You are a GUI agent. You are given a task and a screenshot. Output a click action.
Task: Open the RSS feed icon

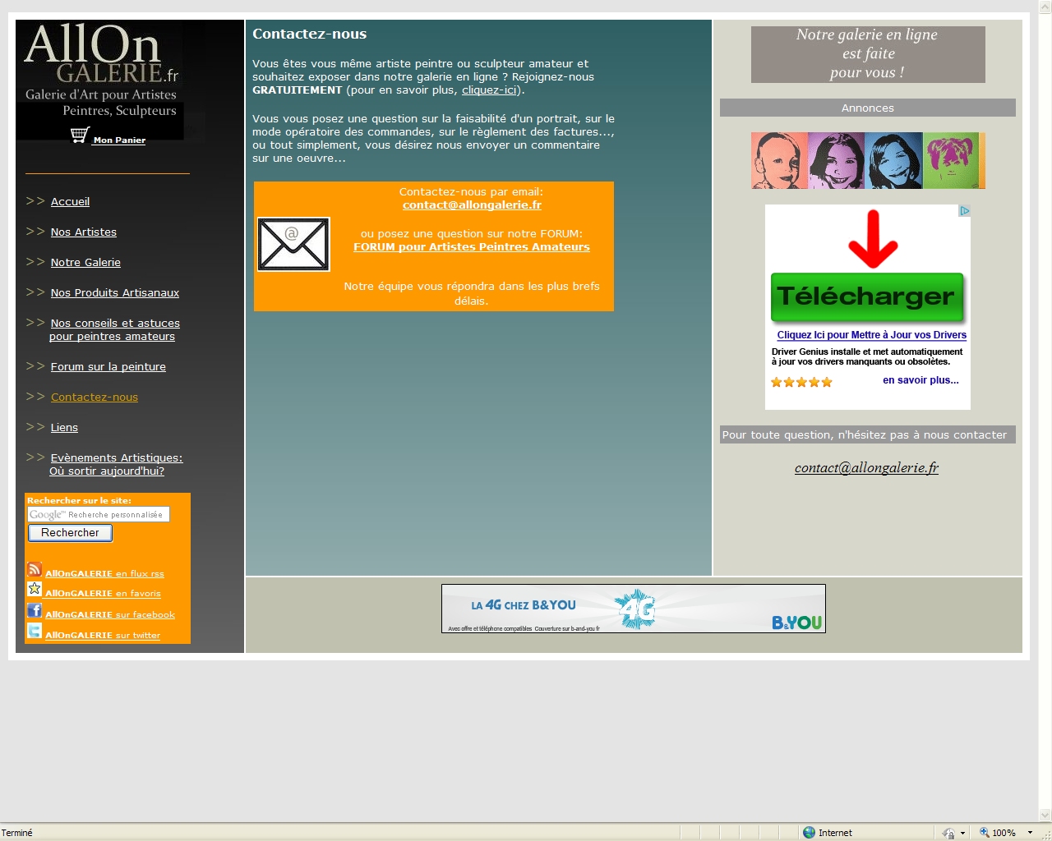pyautogui.click(x=35, y=569)
